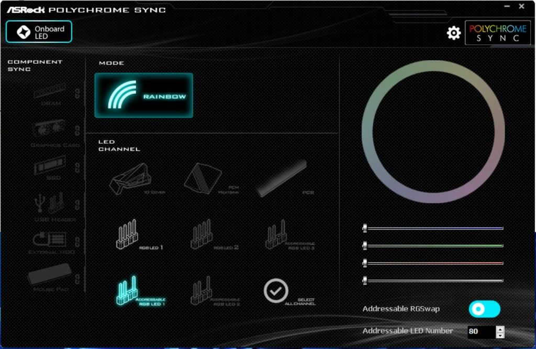Viewport: 536px width, 349px height.
Task: Toggle the sync link next to DRAM
Action: coord(77,94)
